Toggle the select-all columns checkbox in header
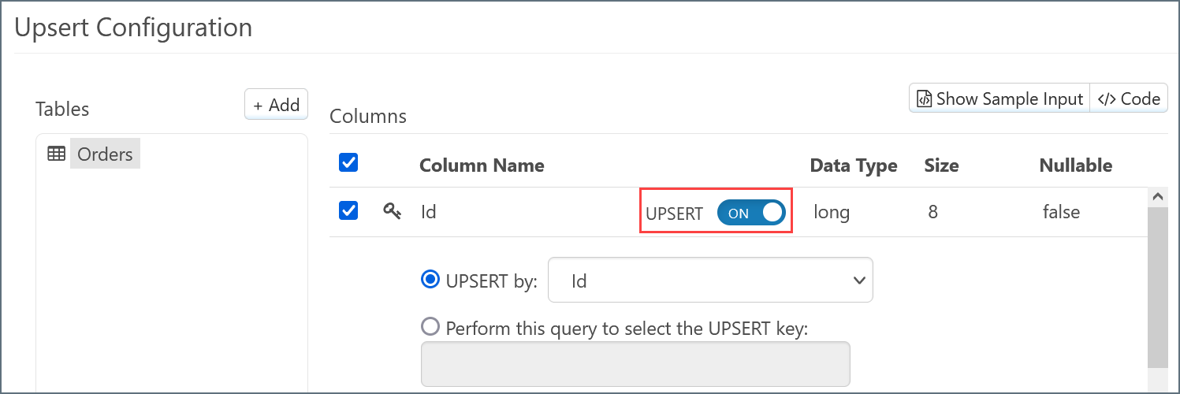The height and width of the screenshot is (394, 1180). (348, 163)
